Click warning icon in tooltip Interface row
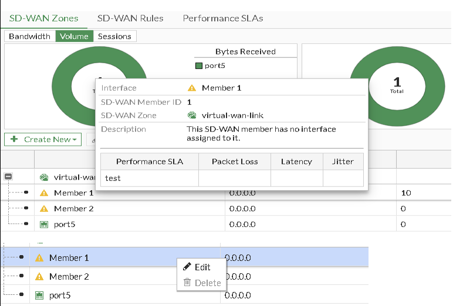The width and height of the screenshot is (463, 306). click(x=191, y=88)
